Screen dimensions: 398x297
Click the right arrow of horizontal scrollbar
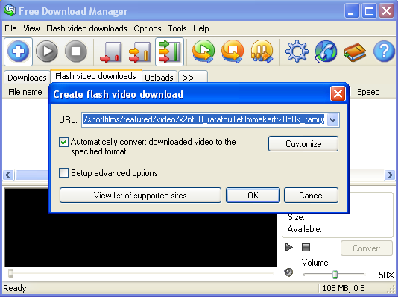tap(390, 175)
